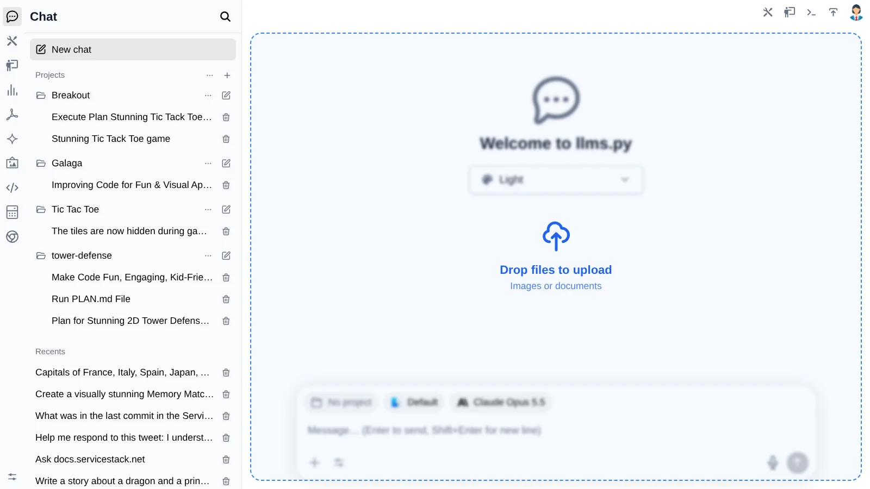Open What was in the last commit chat
Viewport: 870px width, 489px height.
(124, 416)
